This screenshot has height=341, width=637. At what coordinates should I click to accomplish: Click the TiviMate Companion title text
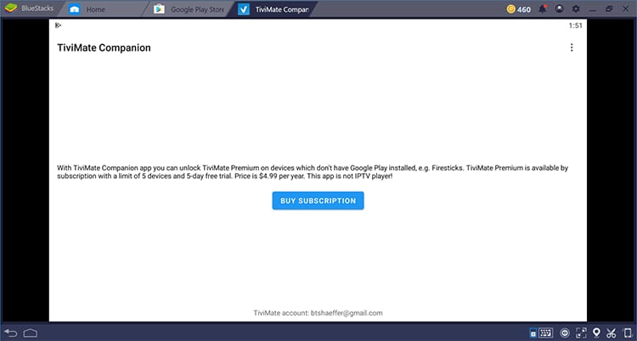[x=104, y=48]
